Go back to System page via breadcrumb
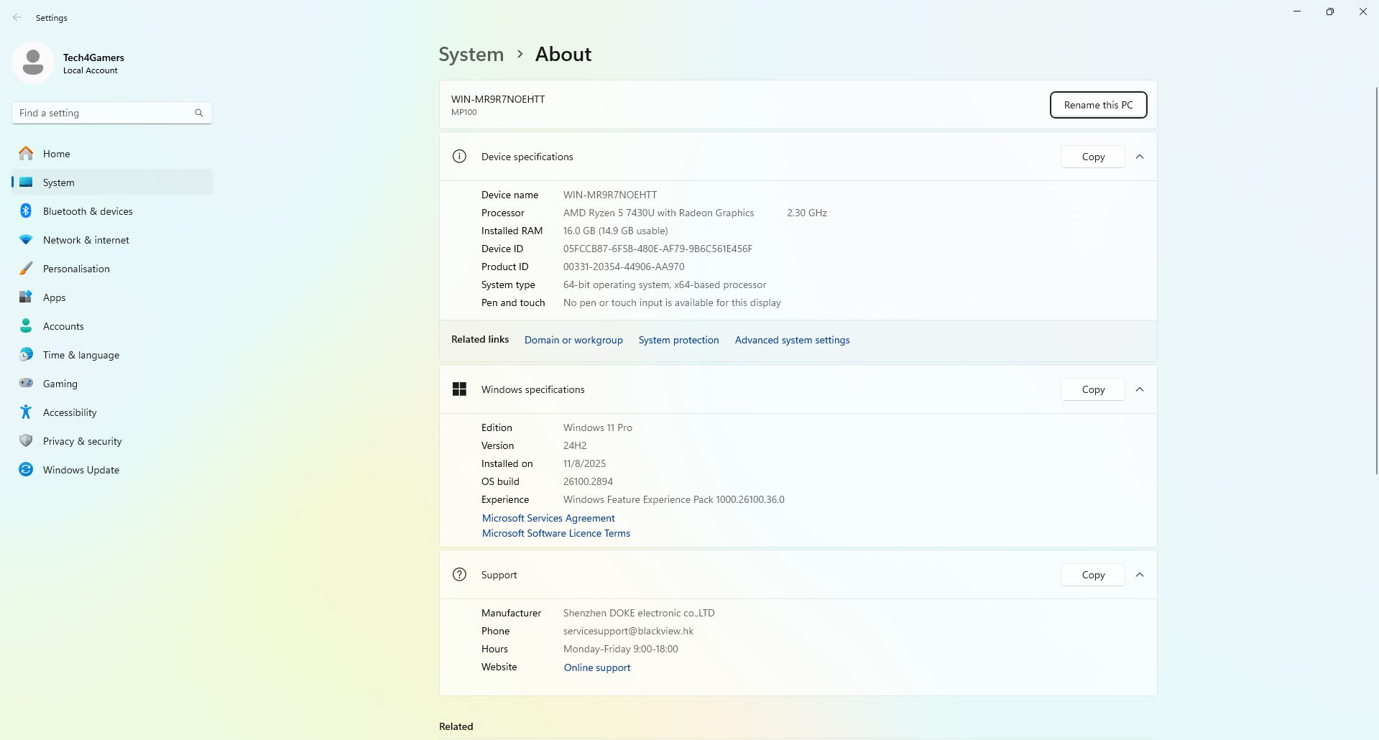1379x740 pixels. pyautogui.click(x=471, y=54)
